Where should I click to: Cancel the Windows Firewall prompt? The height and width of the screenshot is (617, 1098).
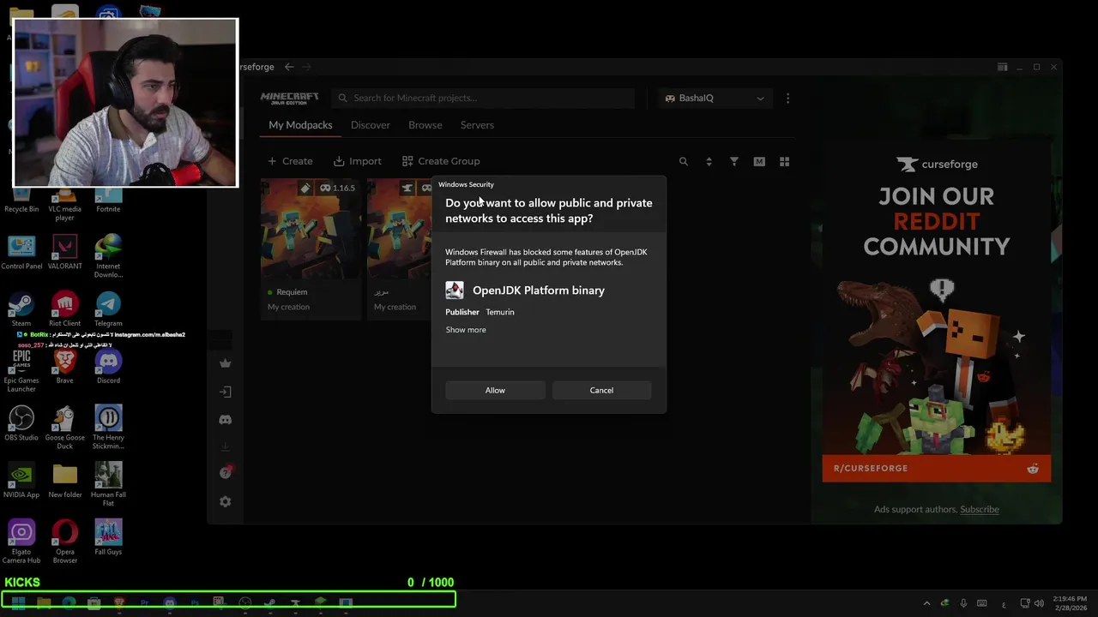click(601, 390)
